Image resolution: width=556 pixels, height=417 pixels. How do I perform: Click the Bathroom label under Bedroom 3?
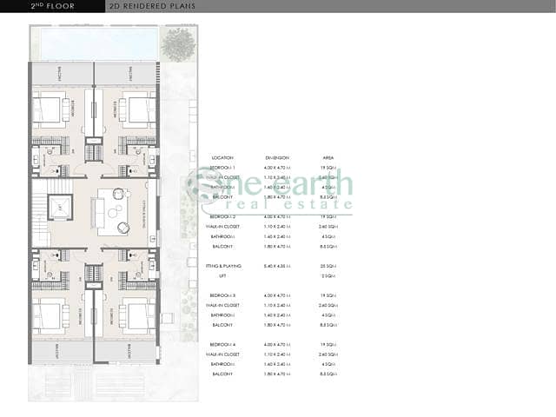pos(222,315)
